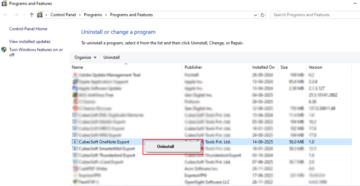
Task: Open the Control Panel Home link
Action: [28, 29]
